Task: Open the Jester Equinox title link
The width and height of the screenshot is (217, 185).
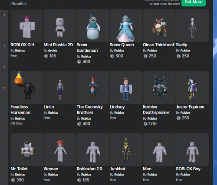Action: (x=190, y=107)
